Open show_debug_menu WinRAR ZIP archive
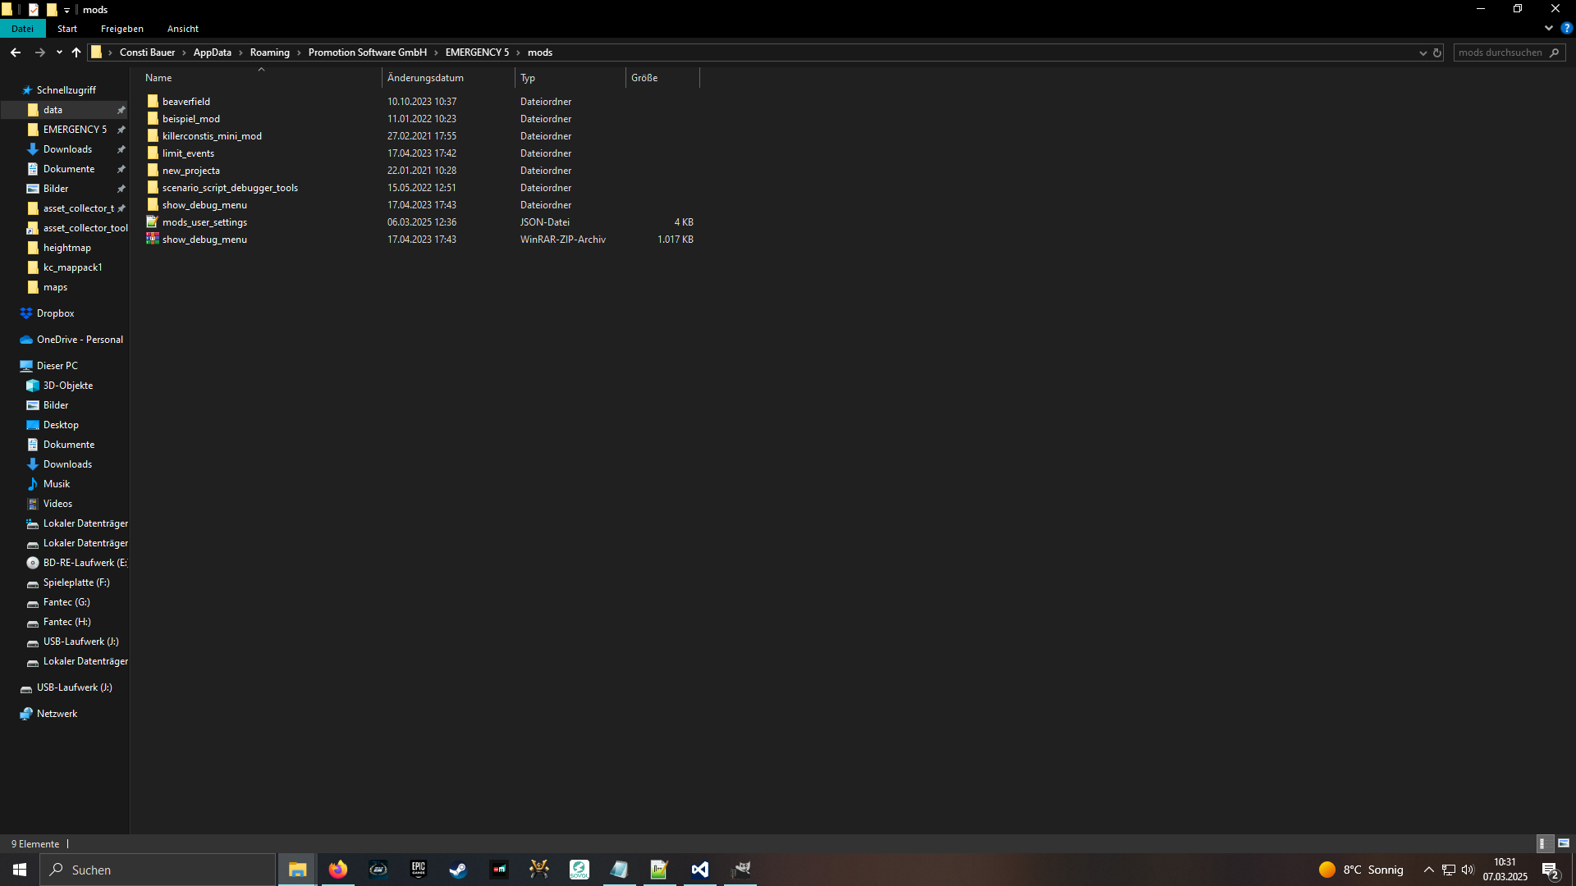This screenshot has height=886, width=1576. pyautogui.click(x=204, y=240)
